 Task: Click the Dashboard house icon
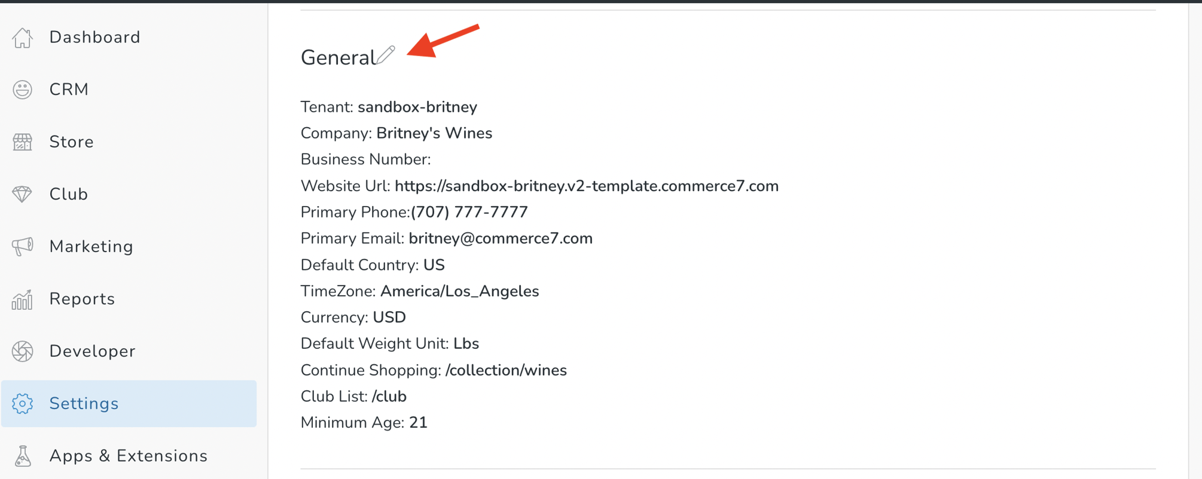[x=23, y=37]
